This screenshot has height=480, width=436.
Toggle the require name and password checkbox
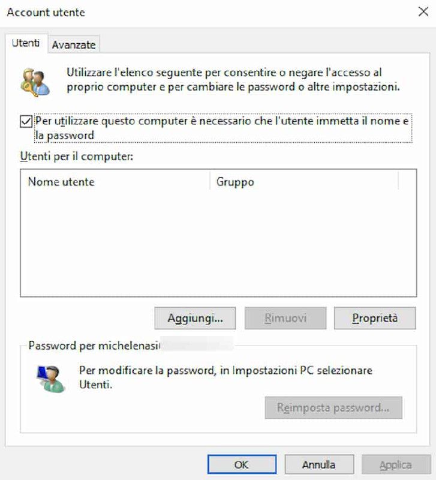coord(26,121)
